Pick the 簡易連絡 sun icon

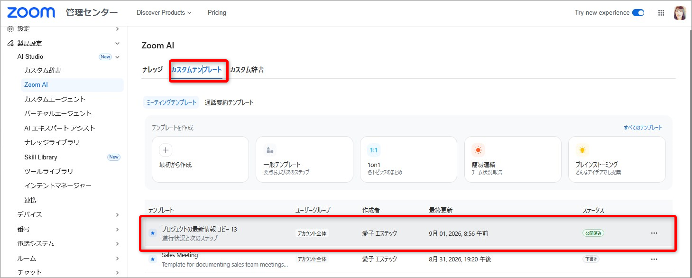[478, 150]
